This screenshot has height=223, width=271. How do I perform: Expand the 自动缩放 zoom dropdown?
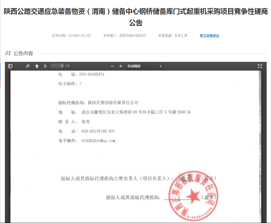click(x=145, y=66)
